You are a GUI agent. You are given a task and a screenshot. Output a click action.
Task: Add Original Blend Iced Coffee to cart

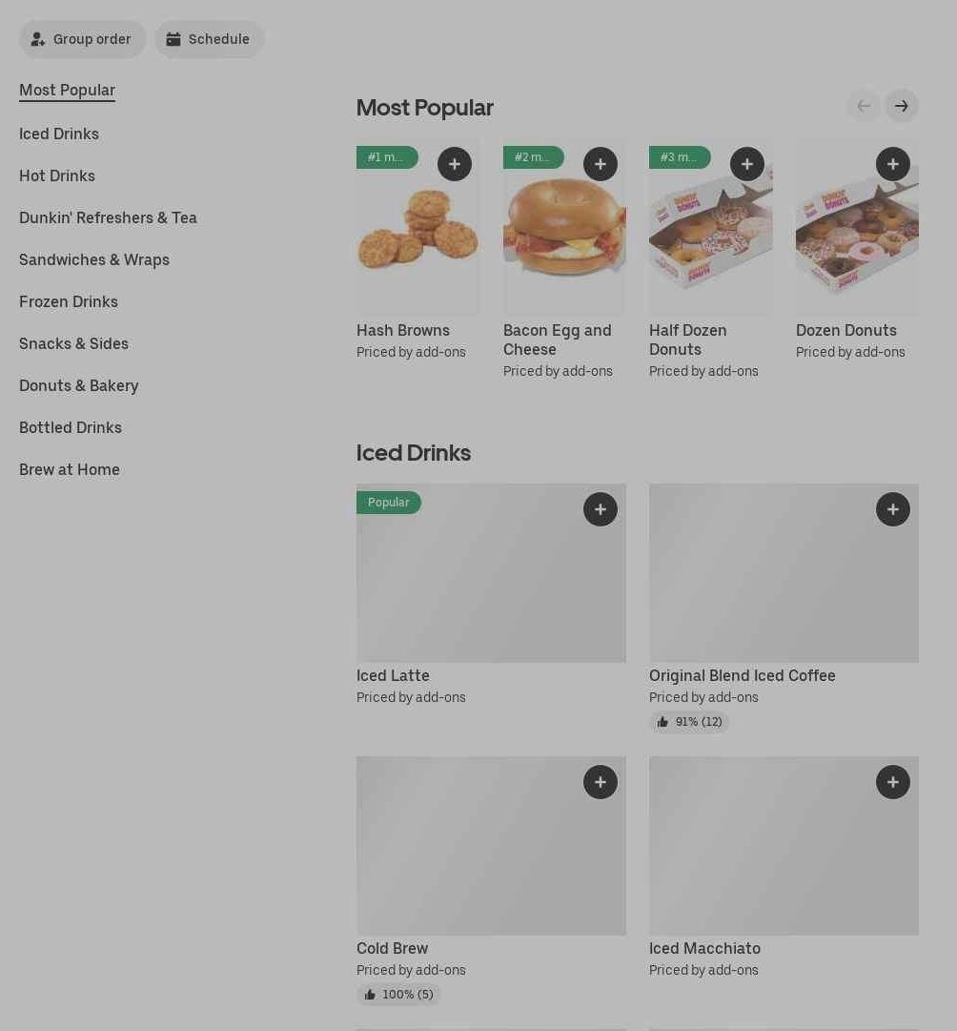[893, 509]
